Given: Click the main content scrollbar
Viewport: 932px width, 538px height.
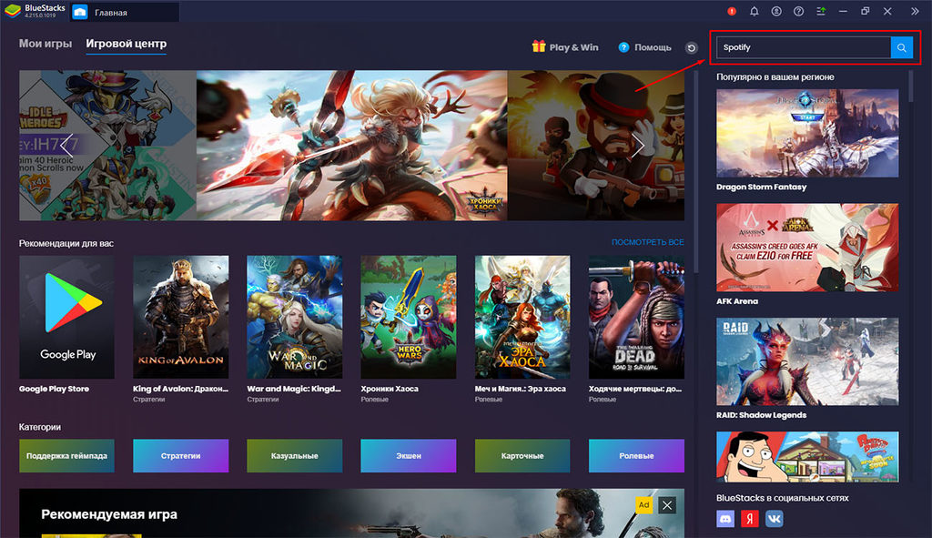Looking at the screenshot, I should point(696,172).
